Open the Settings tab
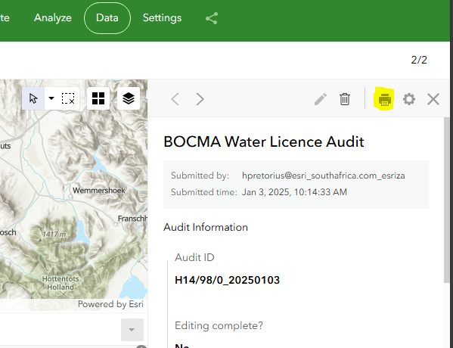 click(x=162, y=18)
